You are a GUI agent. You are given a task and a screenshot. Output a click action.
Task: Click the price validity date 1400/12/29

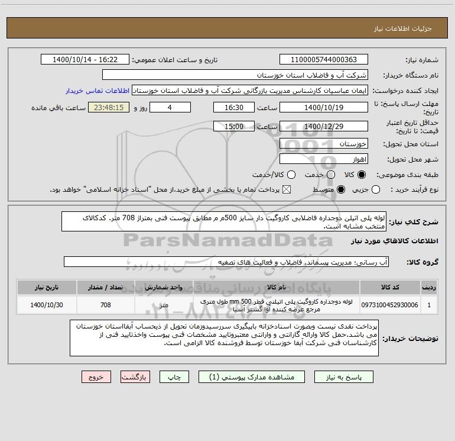324,127
